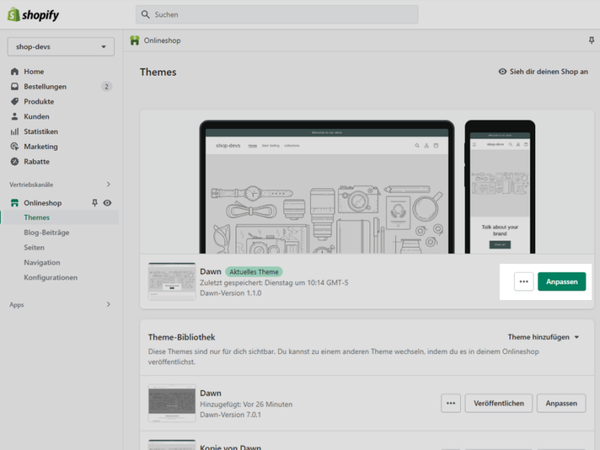Click the Bestellungen inbox icon
600x450 pixels.
pyautogui.click(x=15, y=87)
